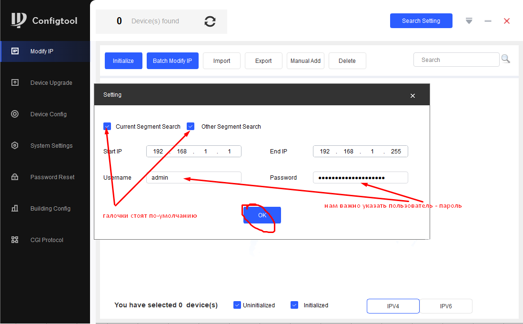Close the Configtool window
The height and width of the screenshot is (324, 523).
[x=507, y=21]
